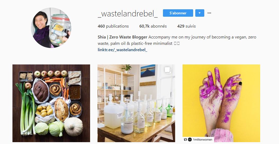Viewport: 279px width, 144px height.
Task: Click the repost arrows icon
Action: pyautogui.click(x=185, y=139)
